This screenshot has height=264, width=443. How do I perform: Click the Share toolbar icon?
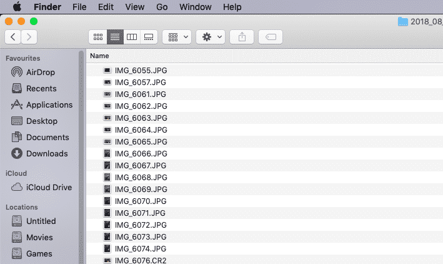pyautogui.click(x=242, y=37)
